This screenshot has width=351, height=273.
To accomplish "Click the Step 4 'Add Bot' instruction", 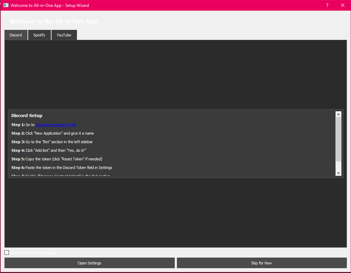I will tap(48, 150).
